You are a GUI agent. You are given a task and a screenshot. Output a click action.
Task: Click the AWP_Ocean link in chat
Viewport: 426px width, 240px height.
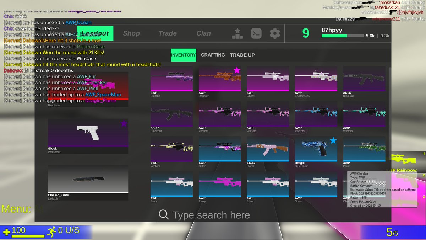[78, 22]
